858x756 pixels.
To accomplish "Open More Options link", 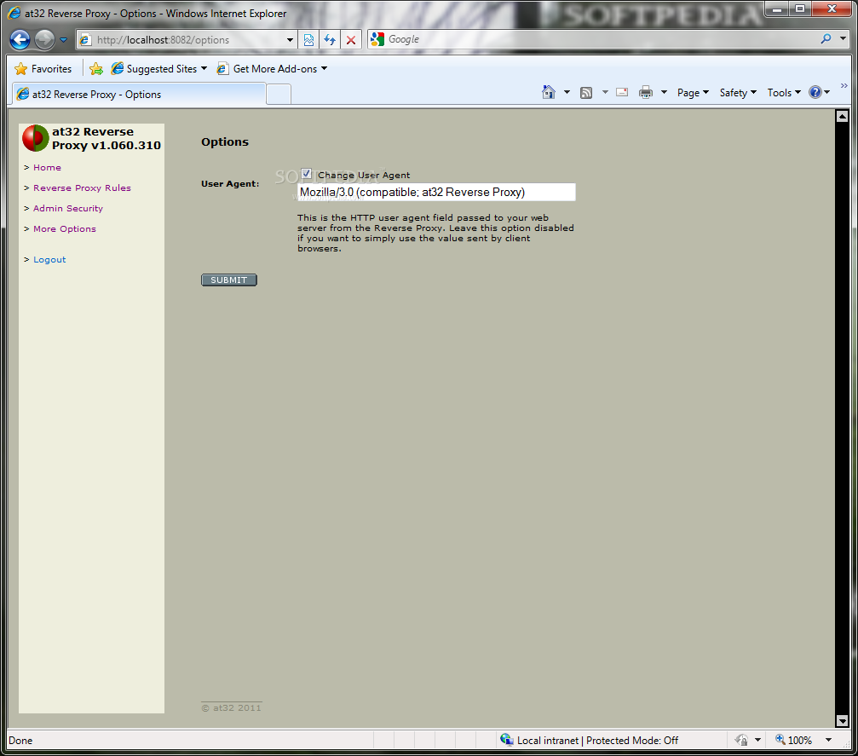I will tap(65, 228).
